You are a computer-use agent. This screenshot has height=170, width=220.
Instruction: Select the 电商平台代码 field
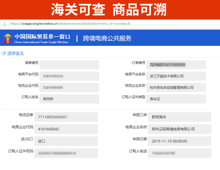(x=69, y=76)
